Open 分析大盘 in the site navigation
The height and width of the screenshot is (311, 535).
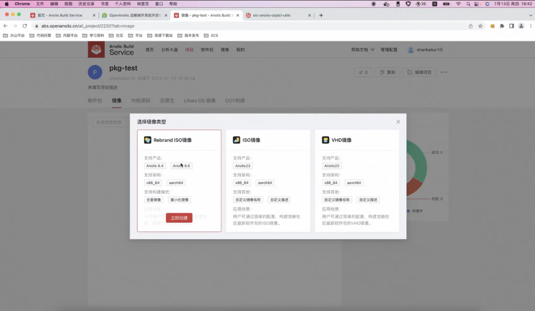(169, 50)
